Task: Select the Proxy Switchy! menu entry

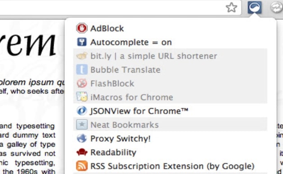Action: (170, 138)
